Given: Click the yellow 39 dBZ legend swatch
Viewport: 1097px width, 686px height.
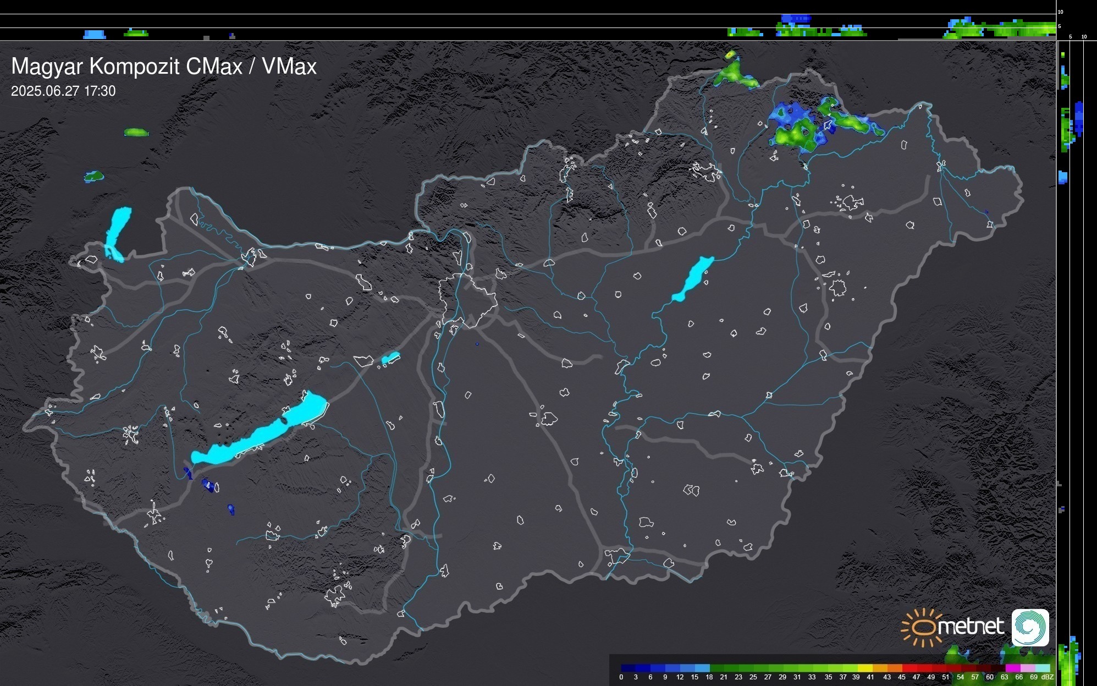Looking at the screenshot, I should click(865, 668).
